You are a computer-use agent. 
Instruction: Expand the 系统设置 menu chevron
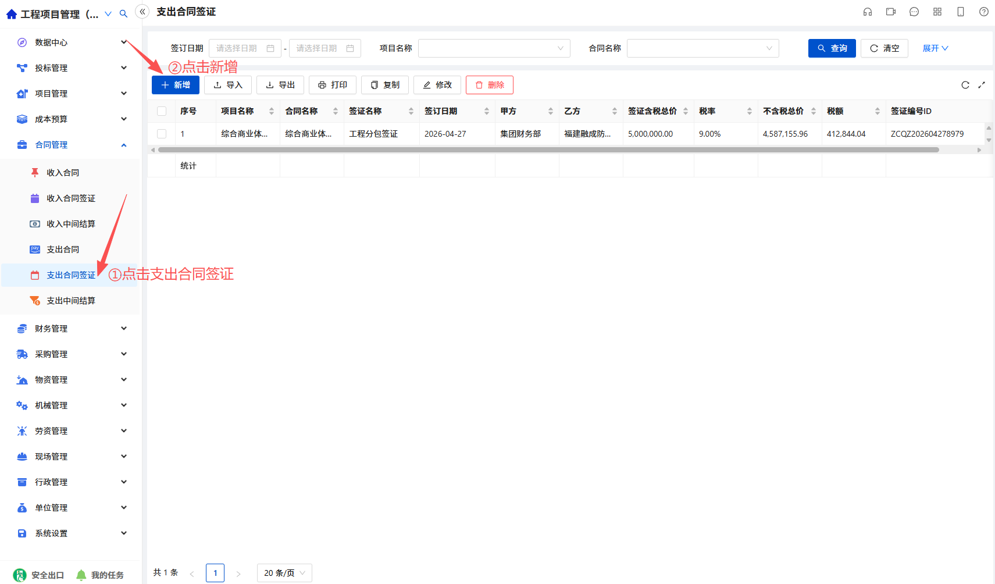coord(124,533)
